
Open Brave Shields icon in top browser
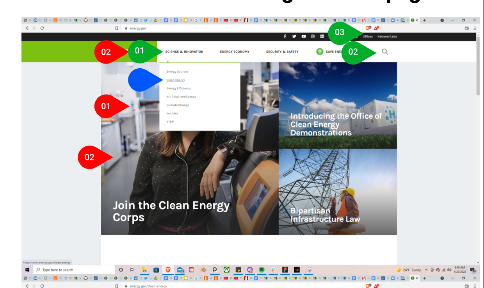(x=368, y=28)
